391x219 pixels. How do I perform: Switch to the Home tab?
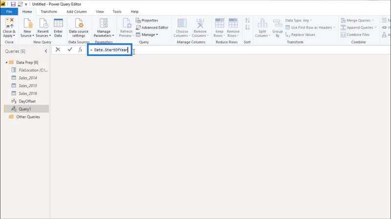pos(27,12)
